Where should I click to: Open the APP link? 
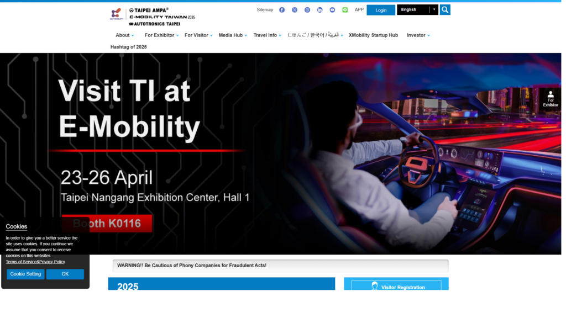coord(359,10)
